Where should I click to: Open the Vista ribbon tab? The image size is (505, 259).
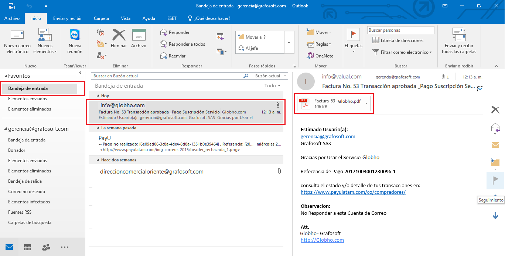pyautogui.click(x=126, y=18)
